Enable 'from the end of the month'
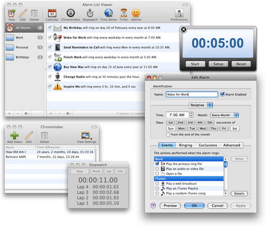Image resolution: width=266 pixels, height=226 pixels. pyautogui.click(x=168, y=134)
